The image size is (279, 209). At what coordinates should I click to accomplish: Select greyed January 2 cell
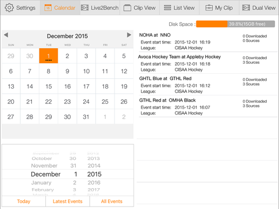coord(124,117)
